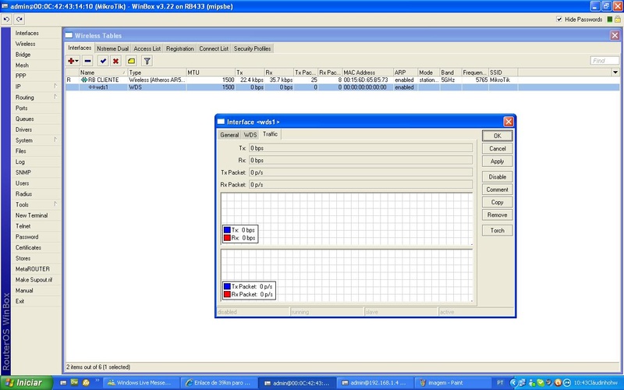Viewport: 624px width, 390px height.
Task: Click the Rx Packet value field
Action: (360, 185)
